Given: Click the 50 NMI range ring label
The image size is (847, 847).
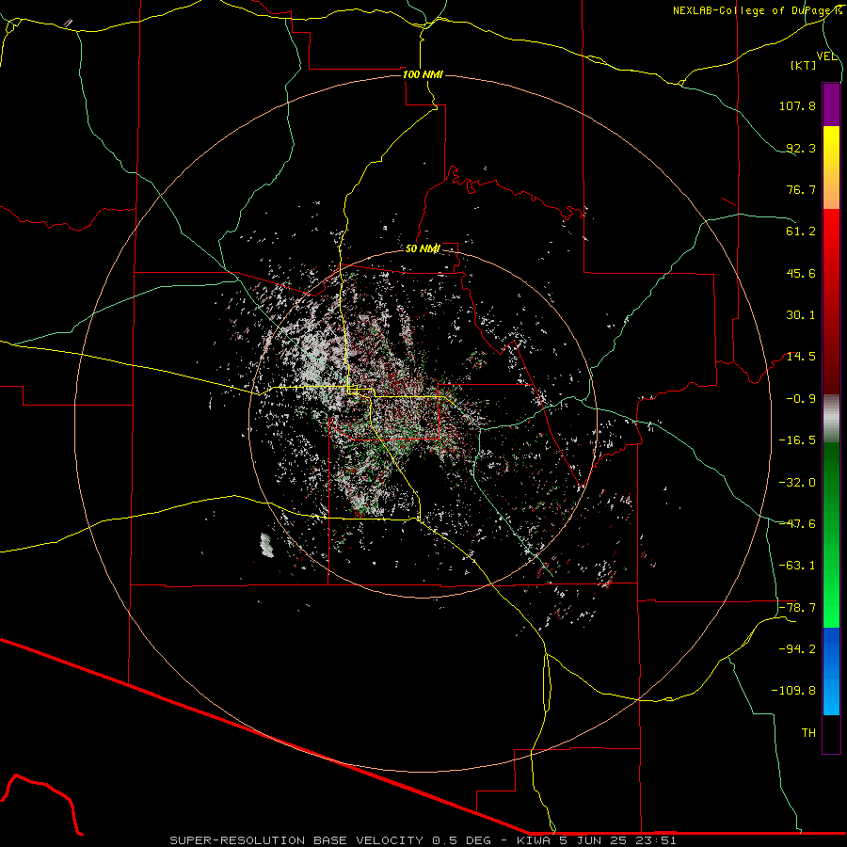Looking at the screenshot, I should (423, 248).
